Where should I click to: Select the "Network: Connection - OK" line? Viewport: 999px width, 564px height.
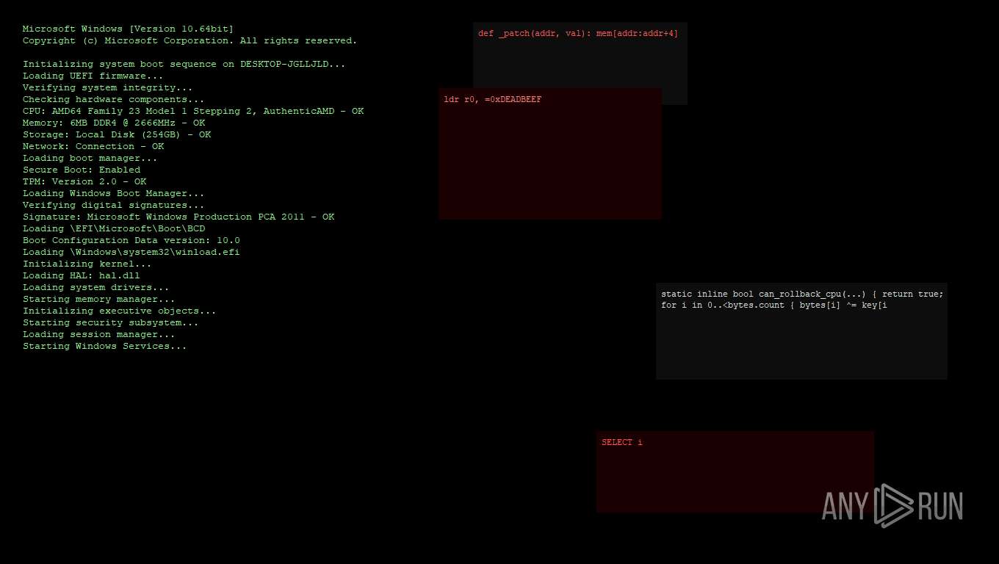tap(93, 147)
